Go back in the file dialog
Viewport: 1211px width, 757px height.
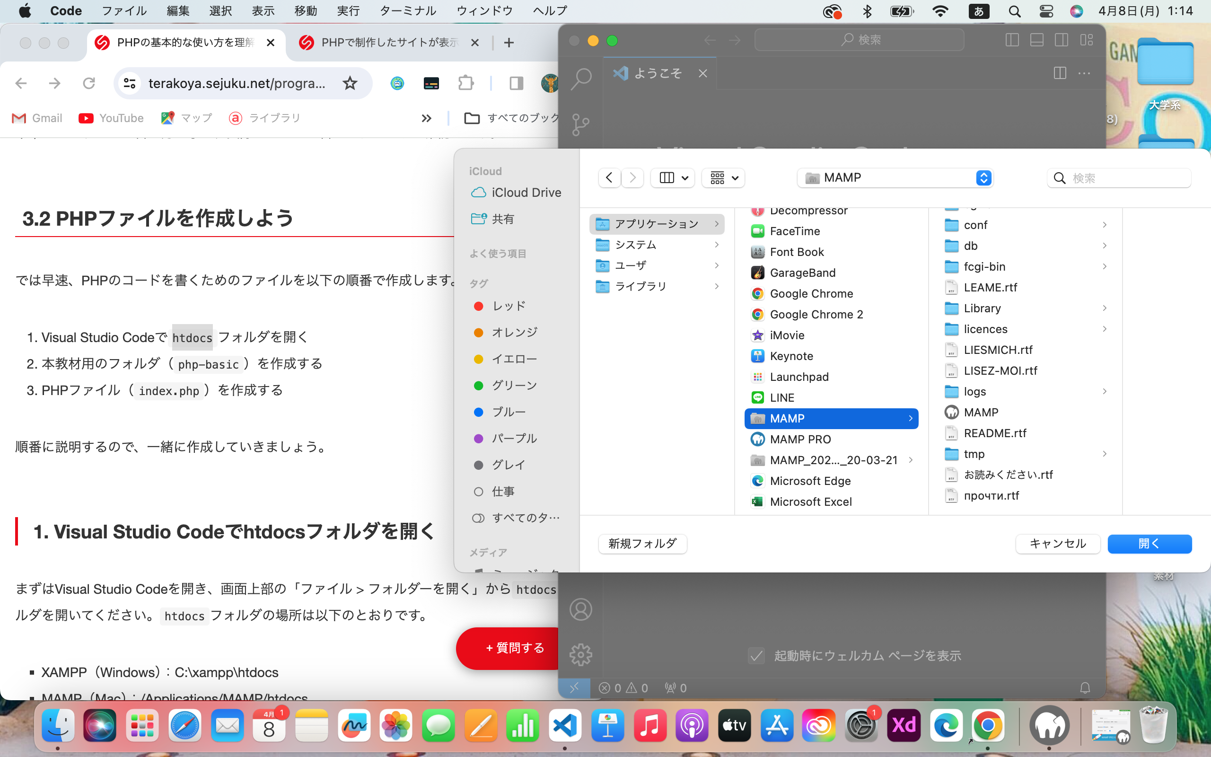coord(609,178)
